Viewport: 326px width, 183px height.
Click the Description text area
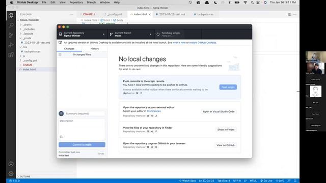point(82,129)
